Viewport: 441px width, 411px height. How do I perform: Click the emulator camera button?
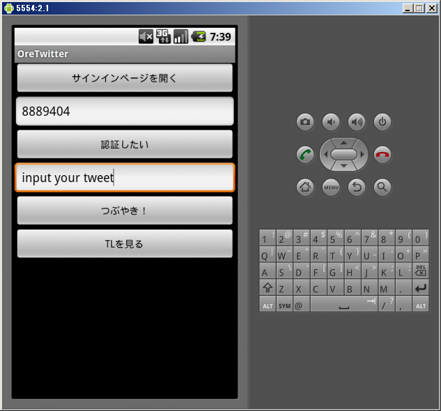305,122
